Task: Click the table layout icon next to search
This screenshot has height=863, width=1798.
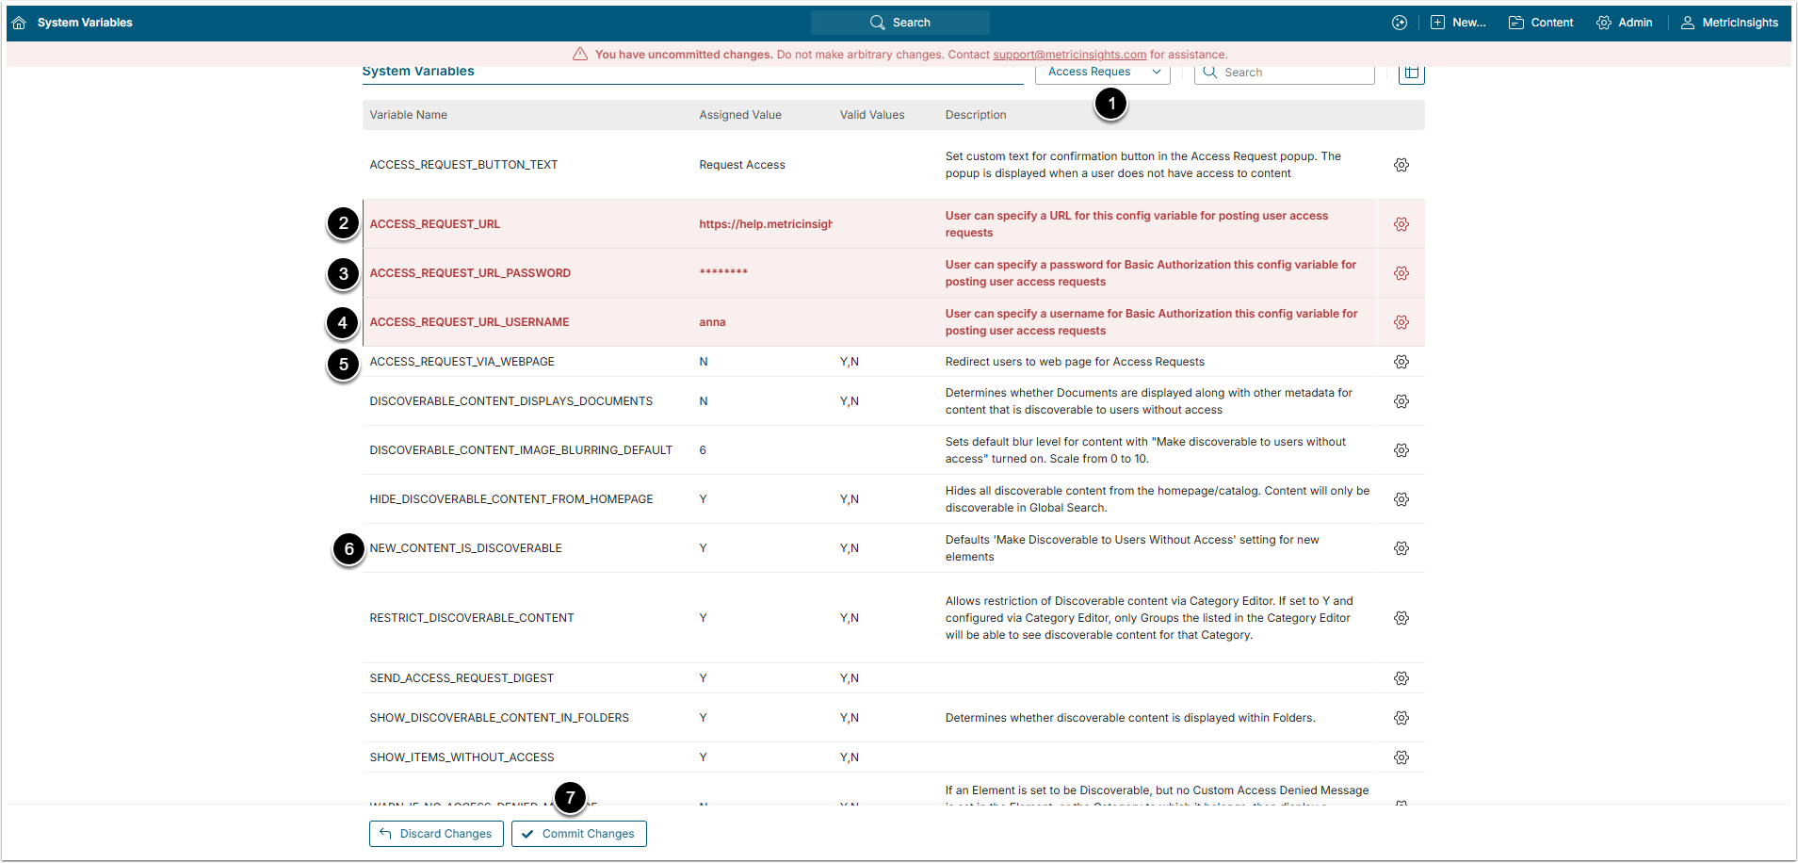Action: 1411,73
